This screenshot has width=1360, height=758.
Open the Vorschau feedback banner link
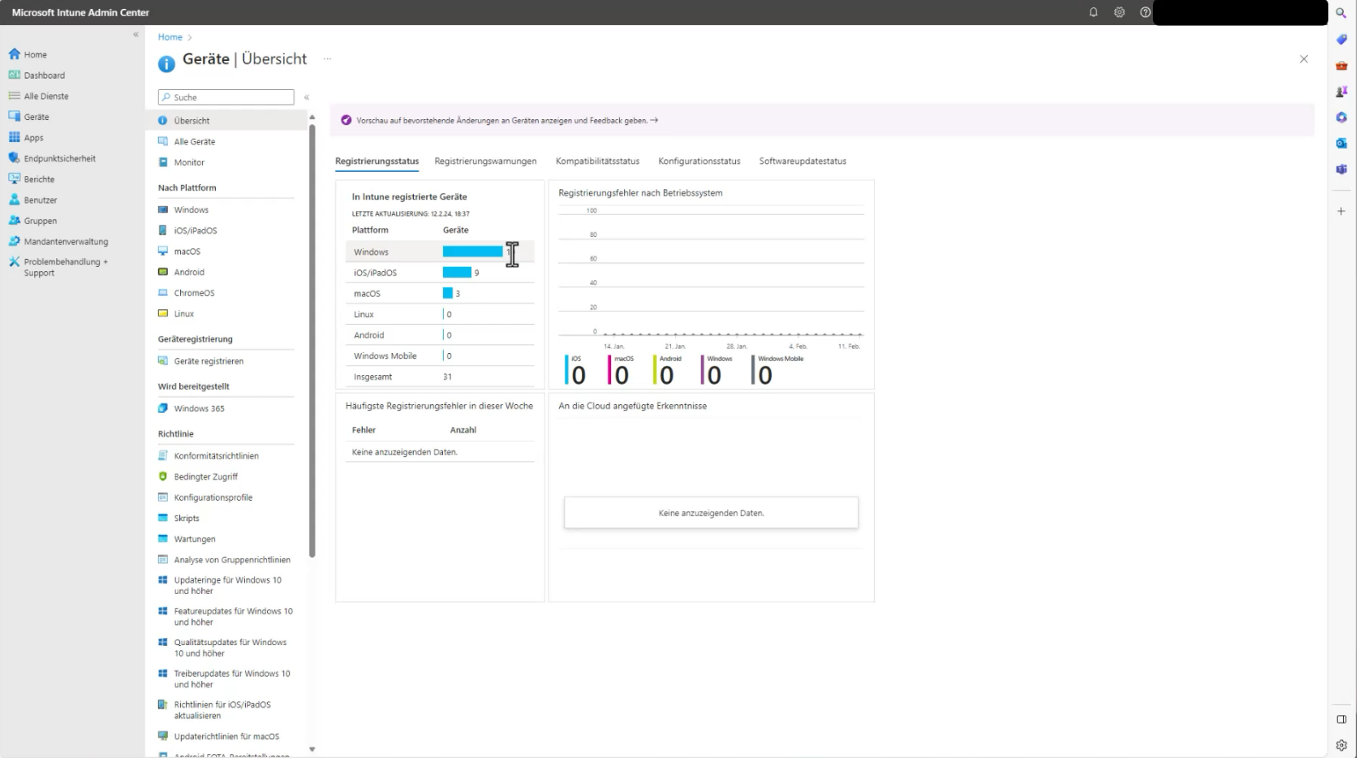point(507,120)
